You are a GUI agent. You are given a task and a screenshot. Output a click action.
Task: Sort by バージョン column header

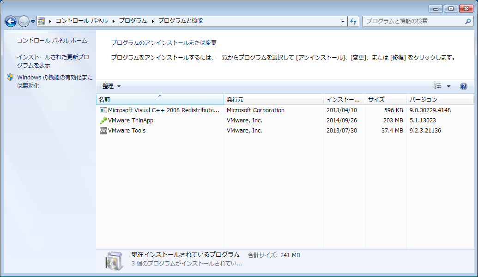[440, 100]
